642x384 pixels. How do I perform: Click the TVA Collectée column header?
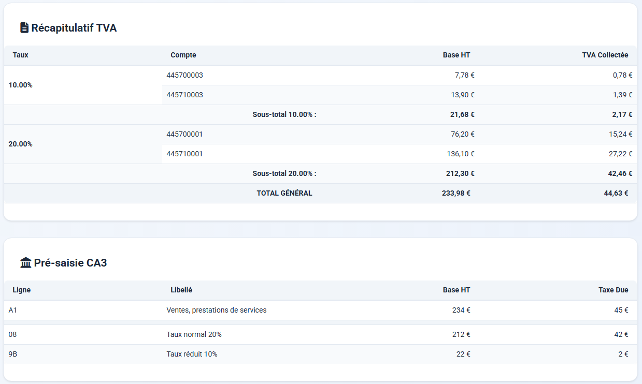(605, 55)
